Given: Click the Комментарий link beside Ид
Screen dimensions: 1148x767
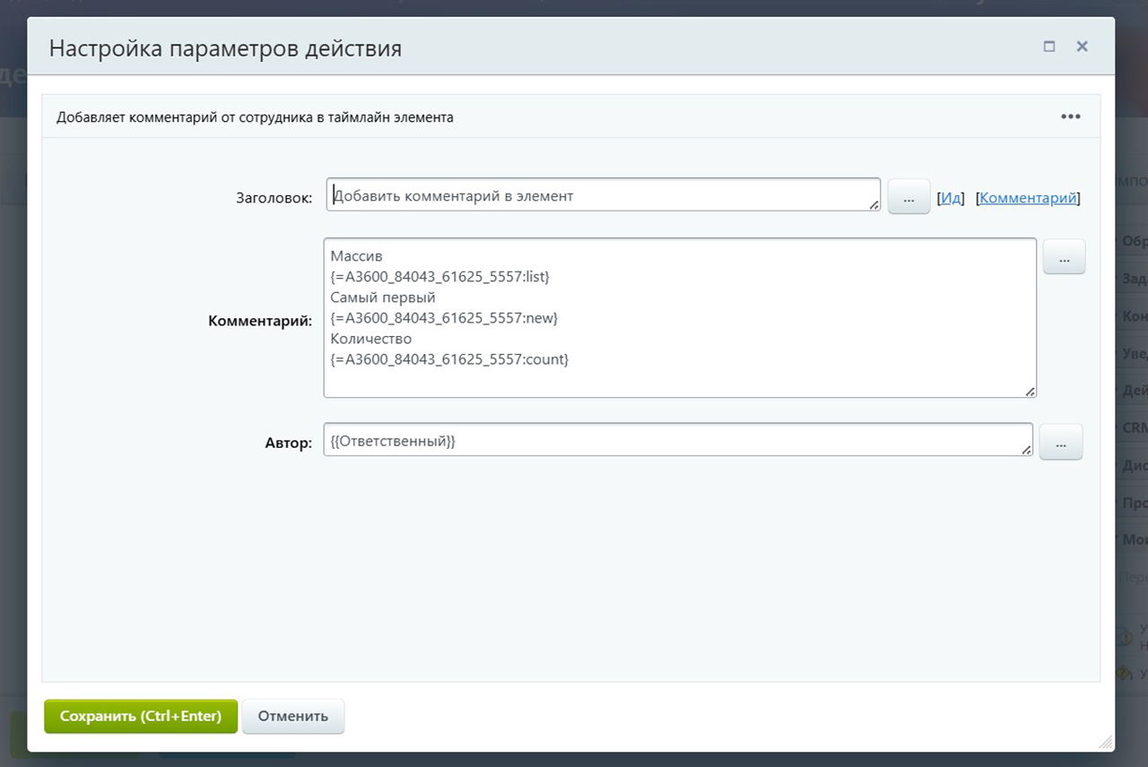Looking at the screenshot, I should tap(1028, 198).
